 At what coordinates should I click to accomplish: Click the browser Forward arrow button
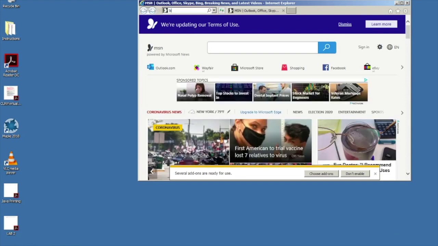tap(152, 11)
